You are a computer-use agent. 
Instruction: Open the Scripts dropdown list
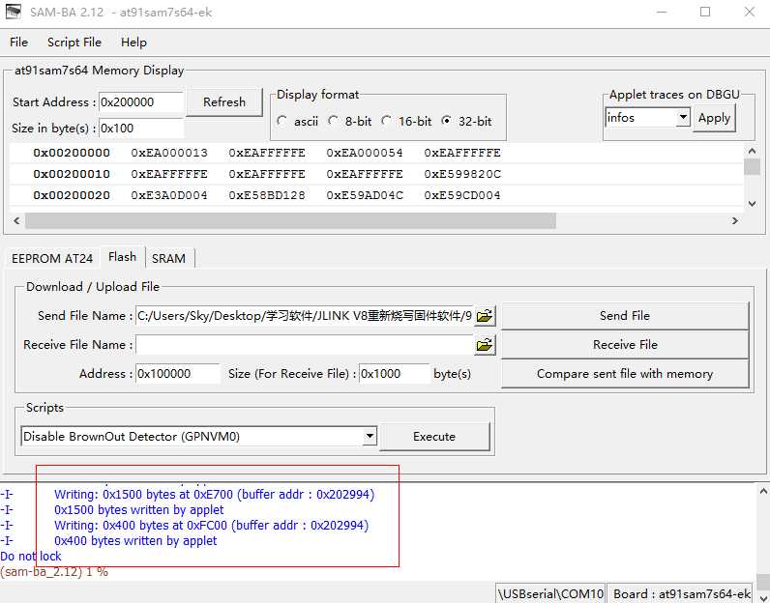pos(370,436)
